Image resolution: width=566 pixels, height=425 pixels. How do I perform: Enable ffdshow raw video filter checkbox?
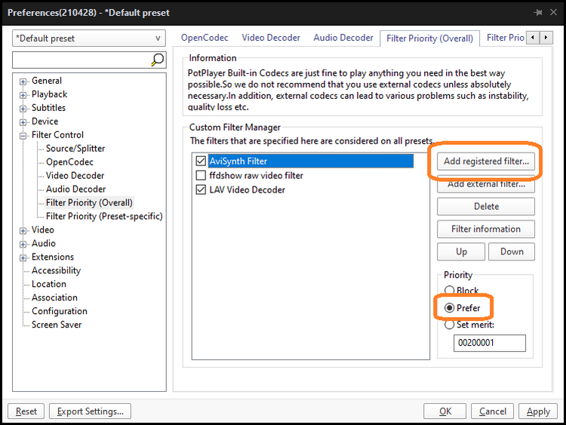pos(201,175)
